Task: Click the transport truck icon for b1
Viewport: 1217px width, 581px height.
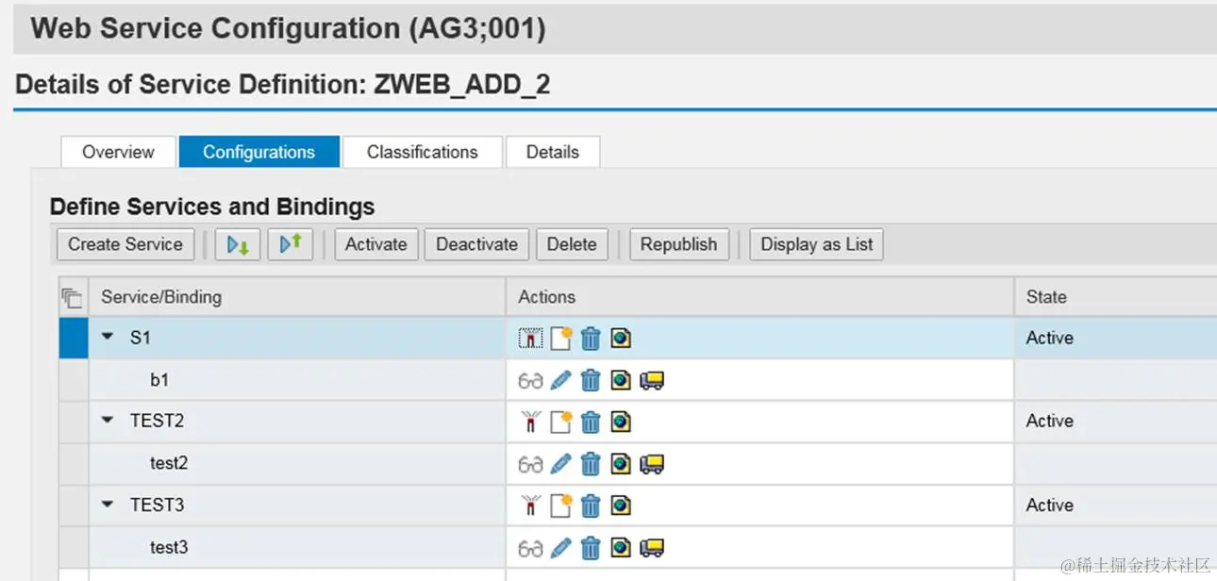Action: (x=652, y=380)
